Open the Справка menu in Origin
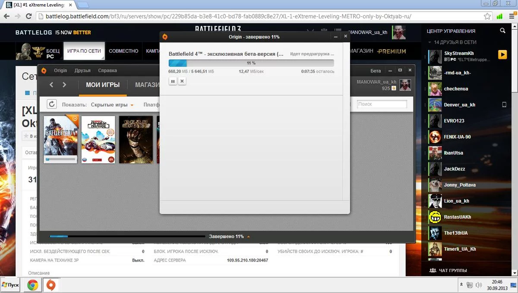Viewport: 518px width, 293px height. coord(107,70)
